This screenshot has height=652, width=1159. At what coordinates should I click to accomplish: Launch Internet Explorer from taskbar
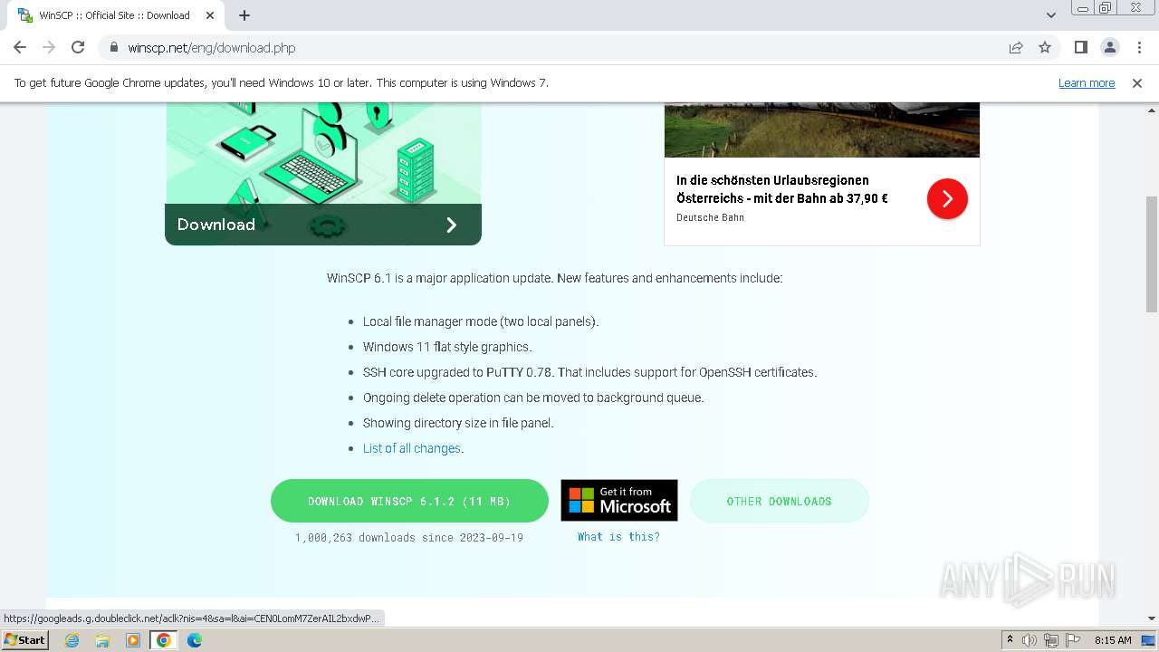point(72,640)
